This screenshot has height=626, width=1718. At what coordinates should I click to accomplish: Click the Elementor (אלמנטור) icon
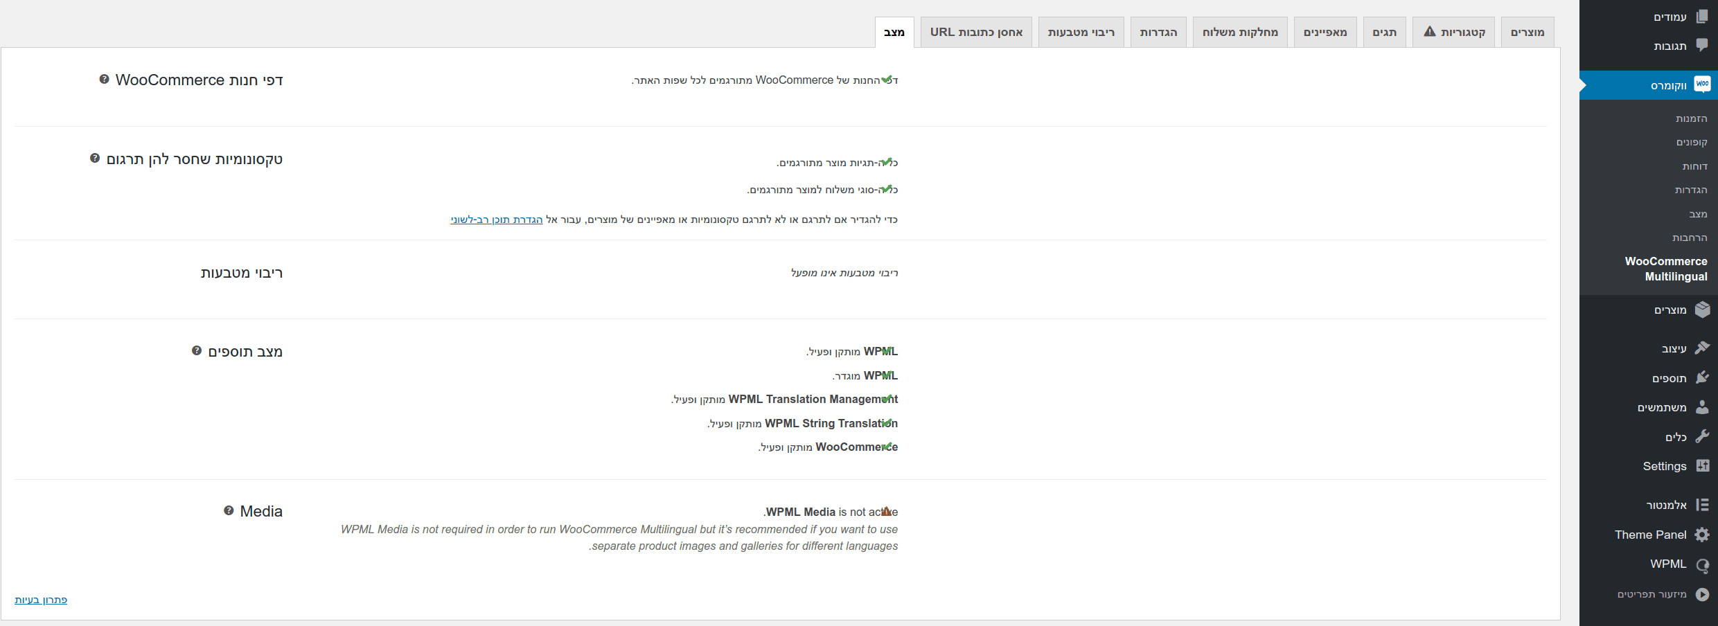coord(1702,505)
